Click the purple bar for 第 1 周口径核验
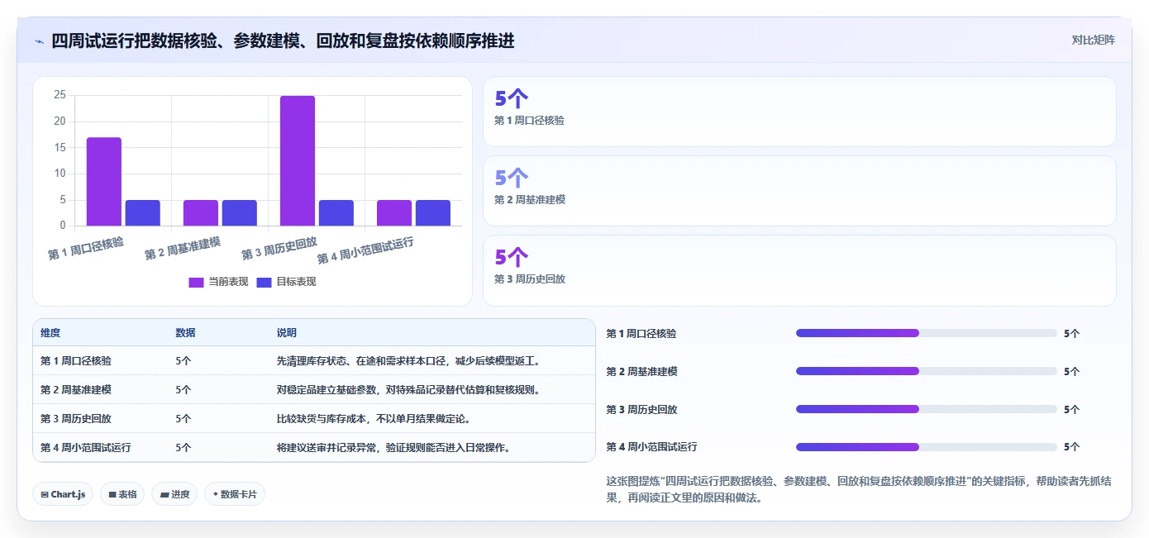This screenshot has width=1149, height=538. [x=104, y=182]
